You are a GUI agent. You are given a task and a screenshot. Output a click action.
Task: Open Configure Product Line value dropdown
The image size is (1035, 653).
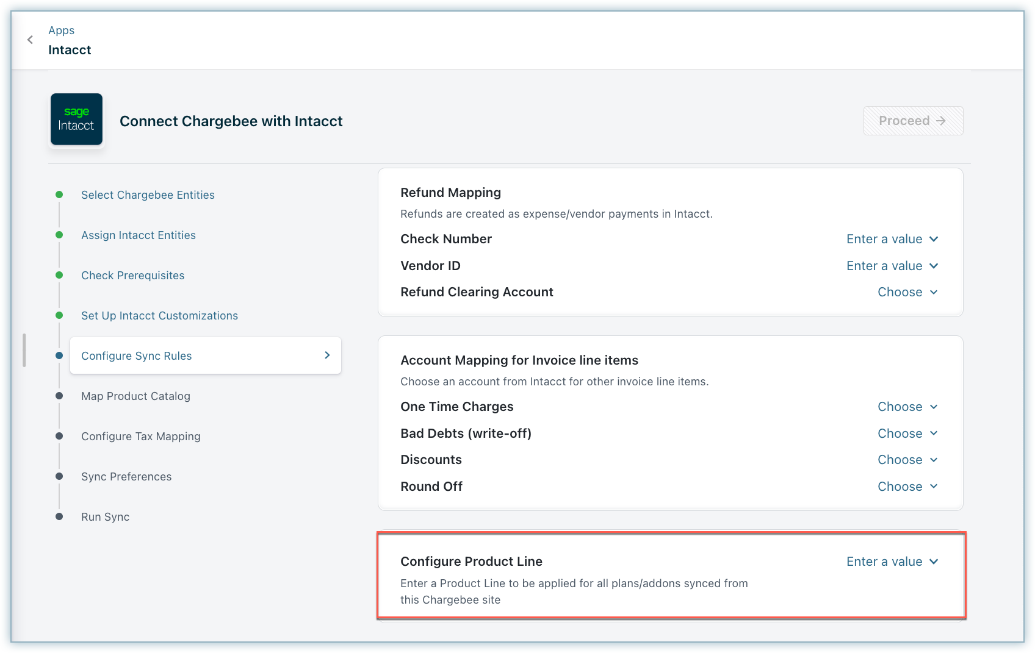(x=892, y=562)
